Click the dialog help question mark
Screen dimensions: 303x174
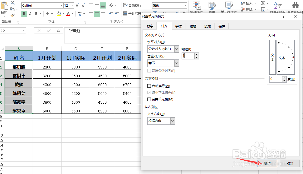(x=283, y=16)
